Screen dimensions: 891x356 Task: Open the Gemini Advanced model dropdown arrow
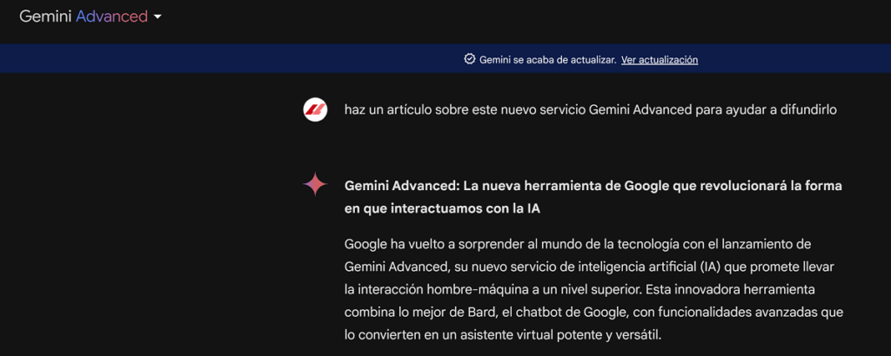pos(157,17)
